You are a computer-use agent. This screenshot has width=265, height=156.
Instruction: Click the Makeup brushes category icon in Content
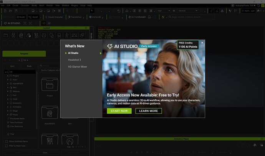click(x=36, y=35)
